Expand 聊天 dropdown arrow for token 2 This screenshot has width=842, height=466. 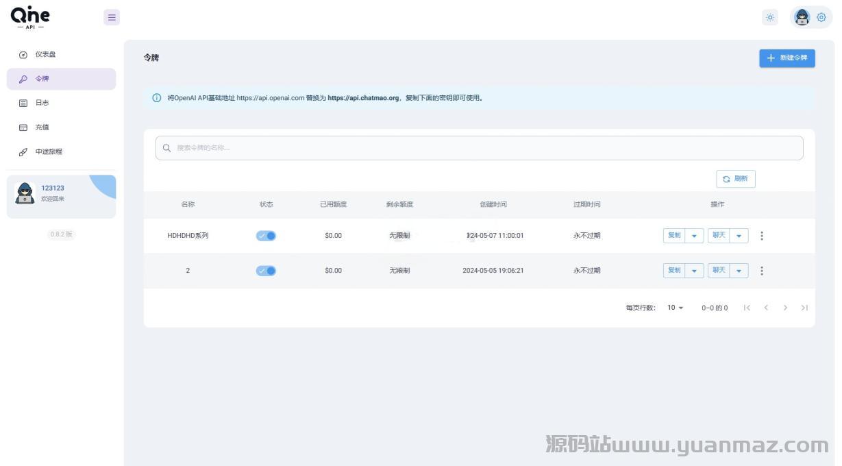coord(739,271)
